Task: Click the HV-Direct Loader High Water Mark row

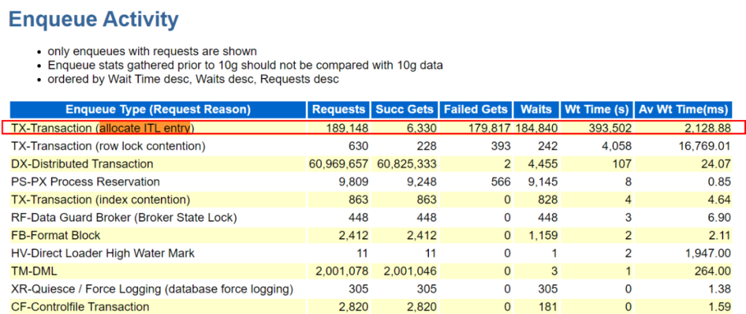Action: (371, 253)
